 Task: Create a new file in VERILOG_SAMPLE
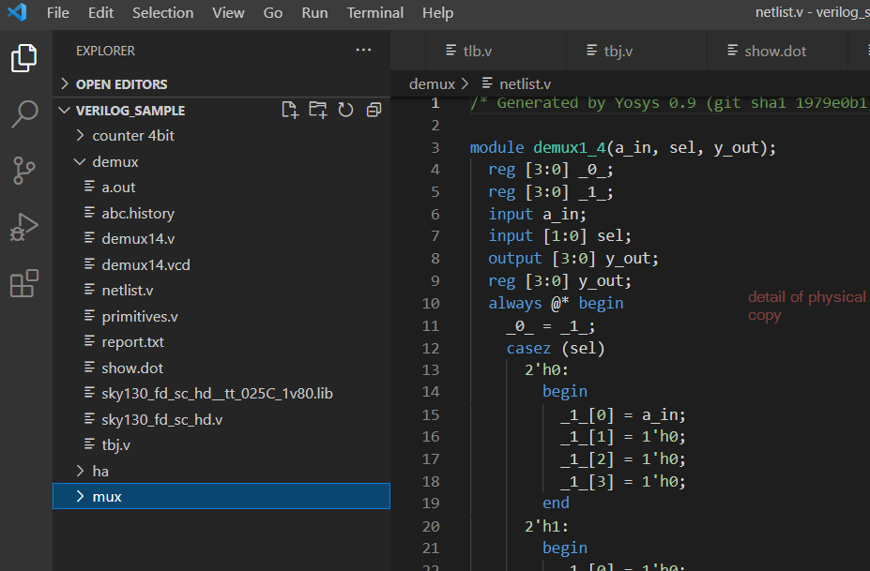click(290, 110)
